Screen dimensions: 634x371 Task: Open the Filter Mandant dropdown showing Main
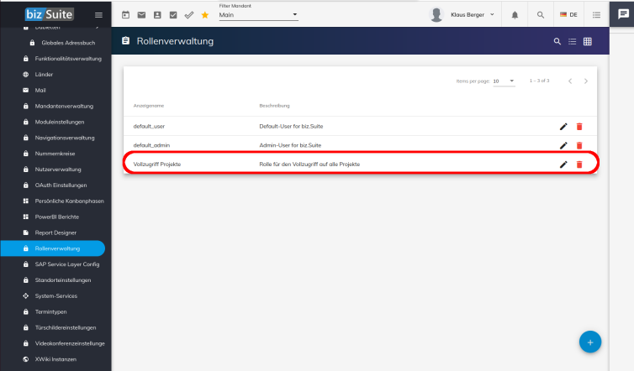click(258, 15)
